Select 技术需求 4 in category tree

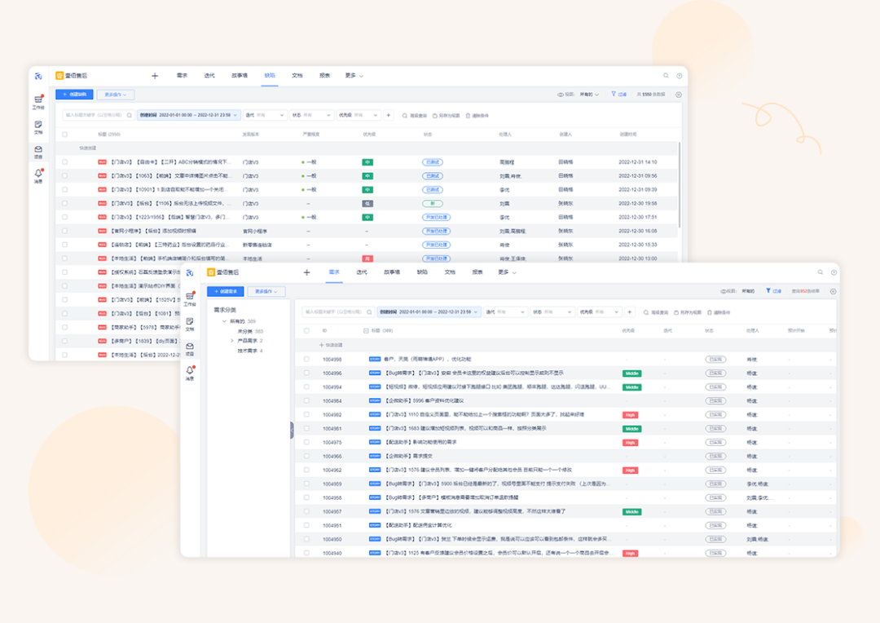(x=250, y=351)
